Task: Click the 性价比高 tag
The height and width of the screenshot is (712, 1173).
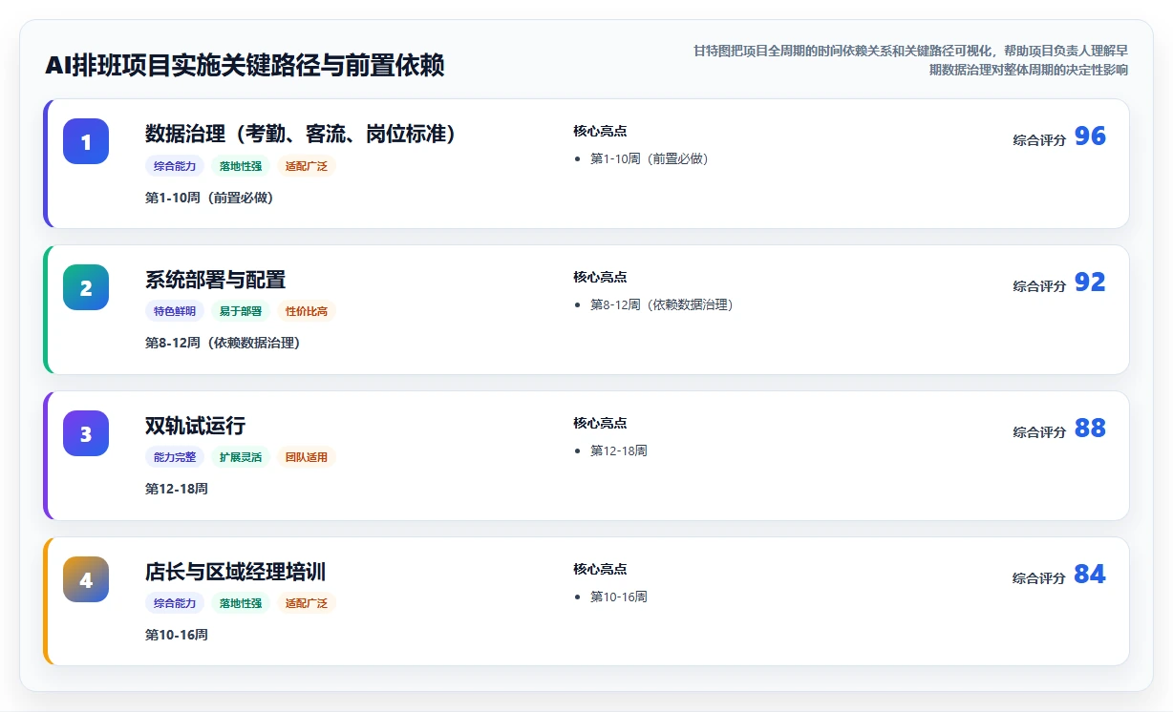Action: pos(307,311)
